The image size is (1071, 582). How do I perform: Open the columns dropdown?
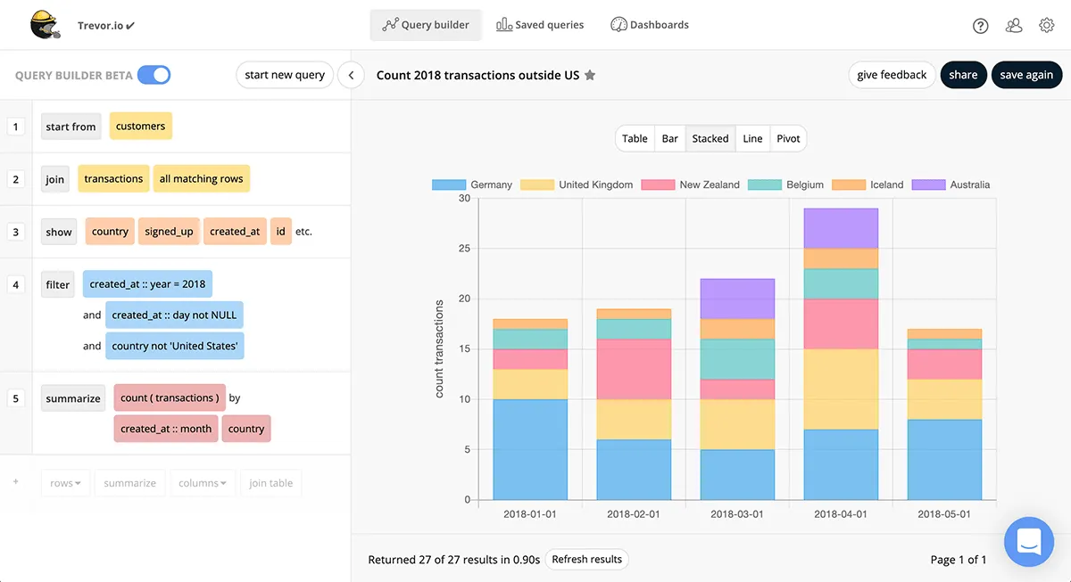click(203, 483)
